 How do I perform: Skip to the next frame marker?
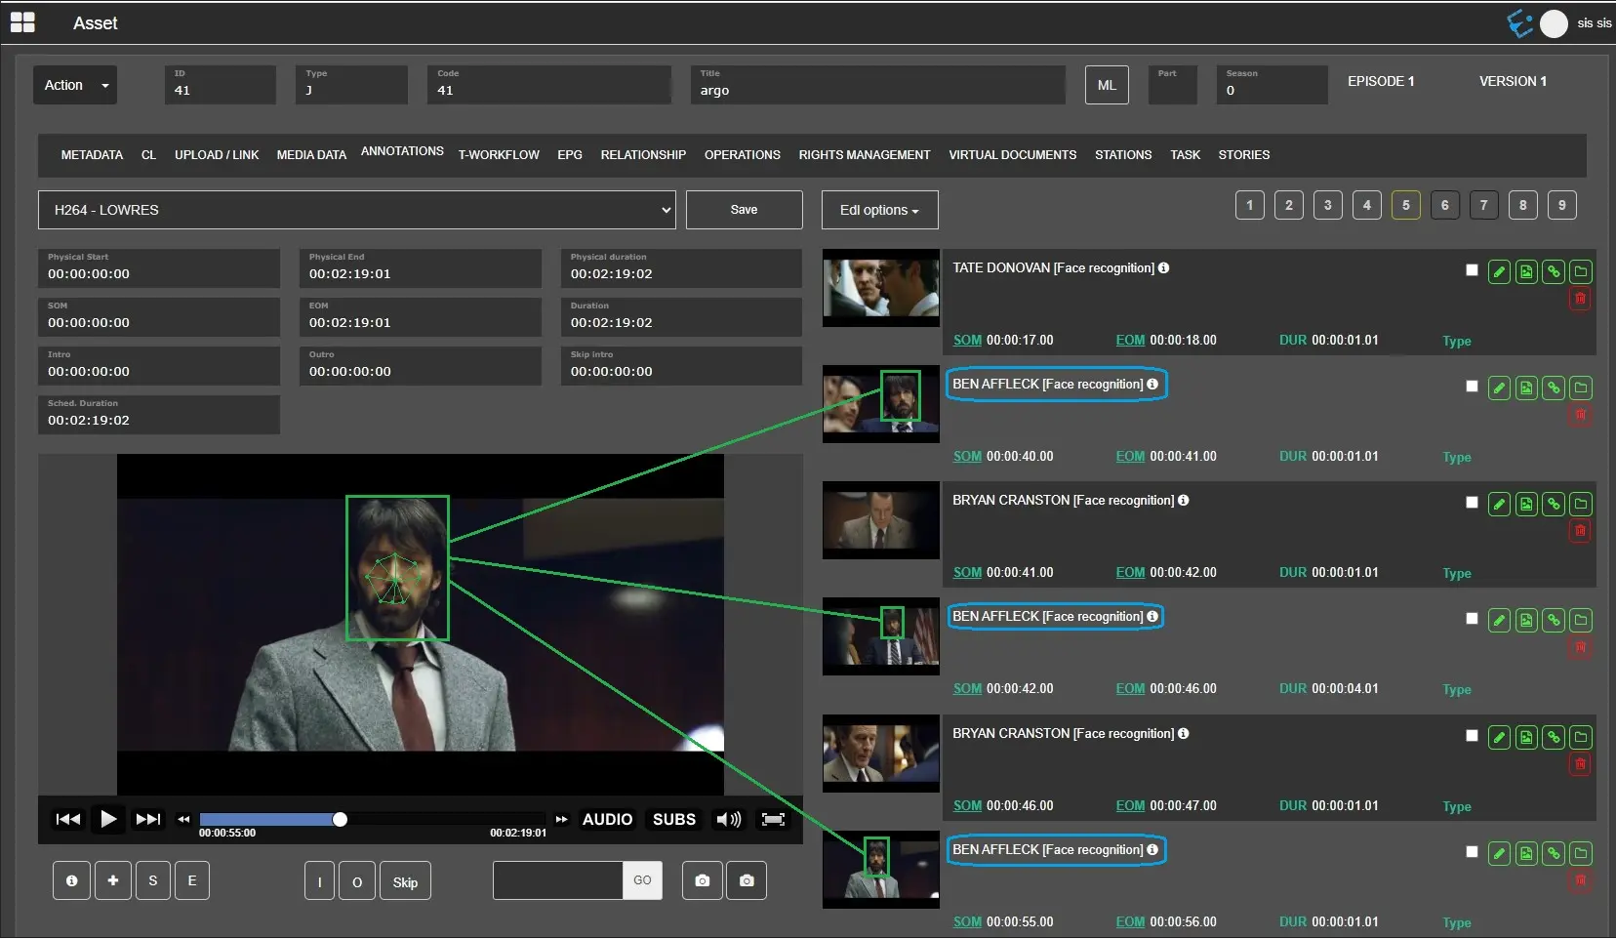[148, 820]
